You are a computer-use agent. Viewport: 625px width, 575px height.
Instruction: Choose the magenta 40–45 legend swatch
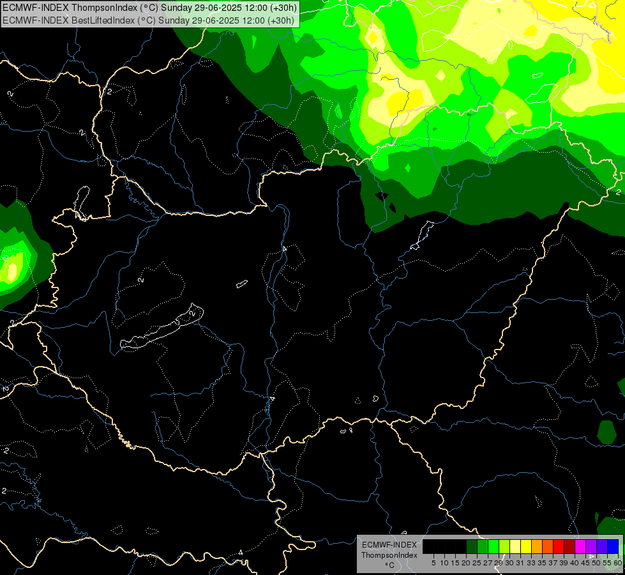(580, 546)
